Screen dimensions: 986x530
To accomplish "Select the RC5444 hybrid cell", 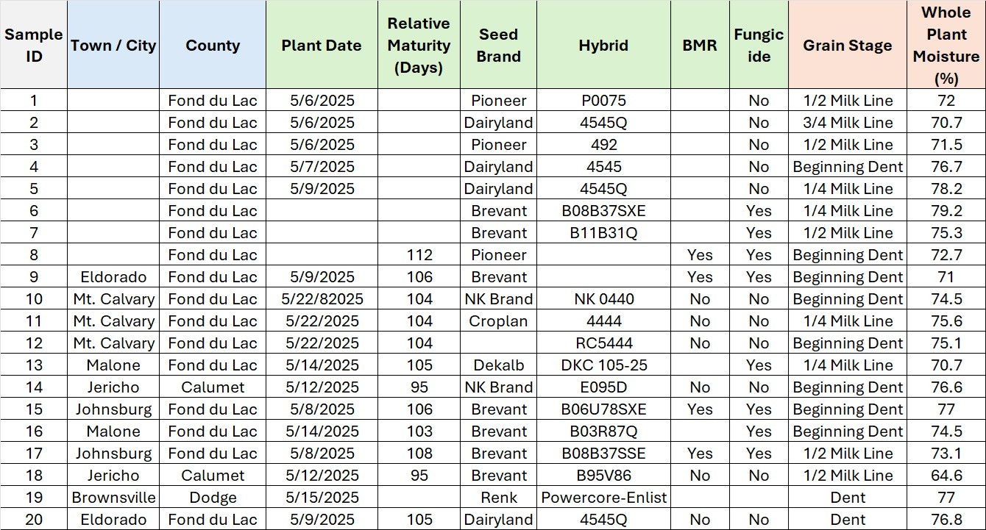I will tap(603, 343).
